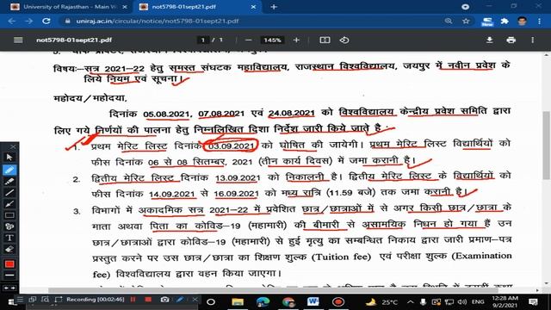Take a screenshot with camera icon

pos(164,300)
